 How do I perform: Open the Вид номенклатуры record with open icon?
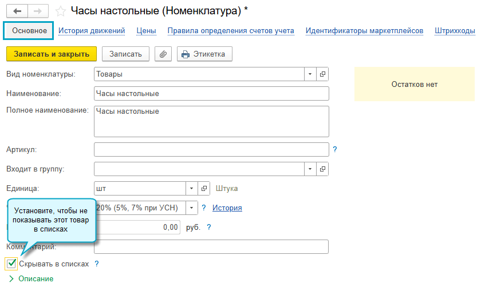tap(322, 74)
